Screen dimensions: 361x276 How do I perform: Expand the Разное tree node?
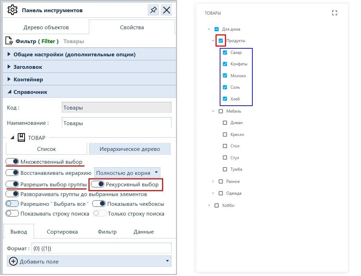[213, 181]
